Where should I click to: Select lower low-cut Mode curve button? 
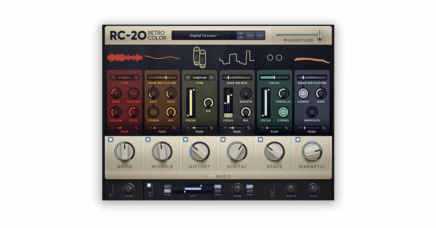(x=167, y=191)
